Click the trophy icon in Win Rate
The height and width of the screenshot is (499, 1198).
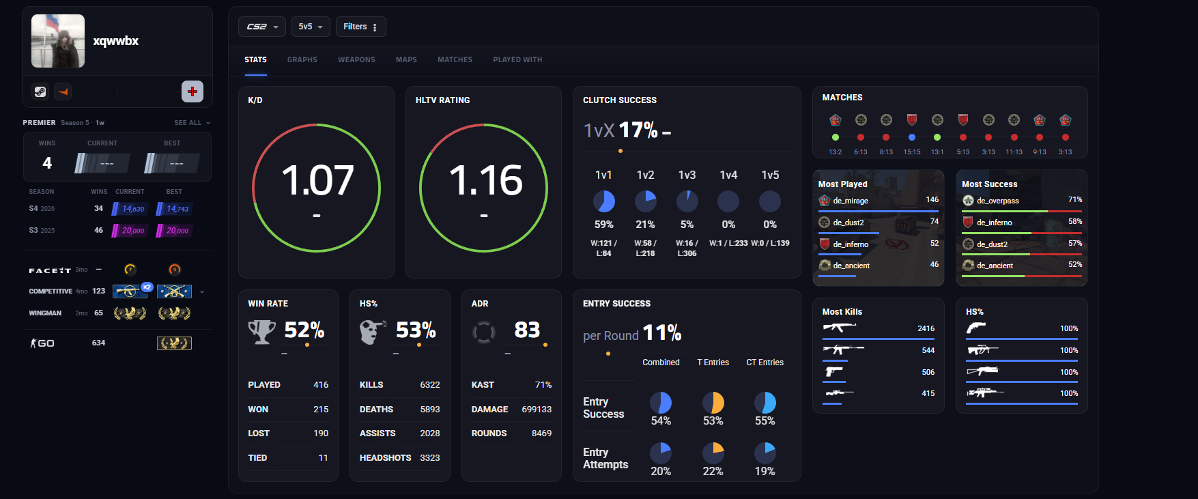pos(262,332)
